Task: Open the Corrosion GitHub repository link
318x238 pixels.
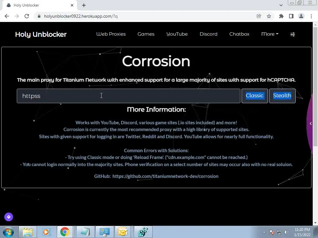Action: click(165, 176)
